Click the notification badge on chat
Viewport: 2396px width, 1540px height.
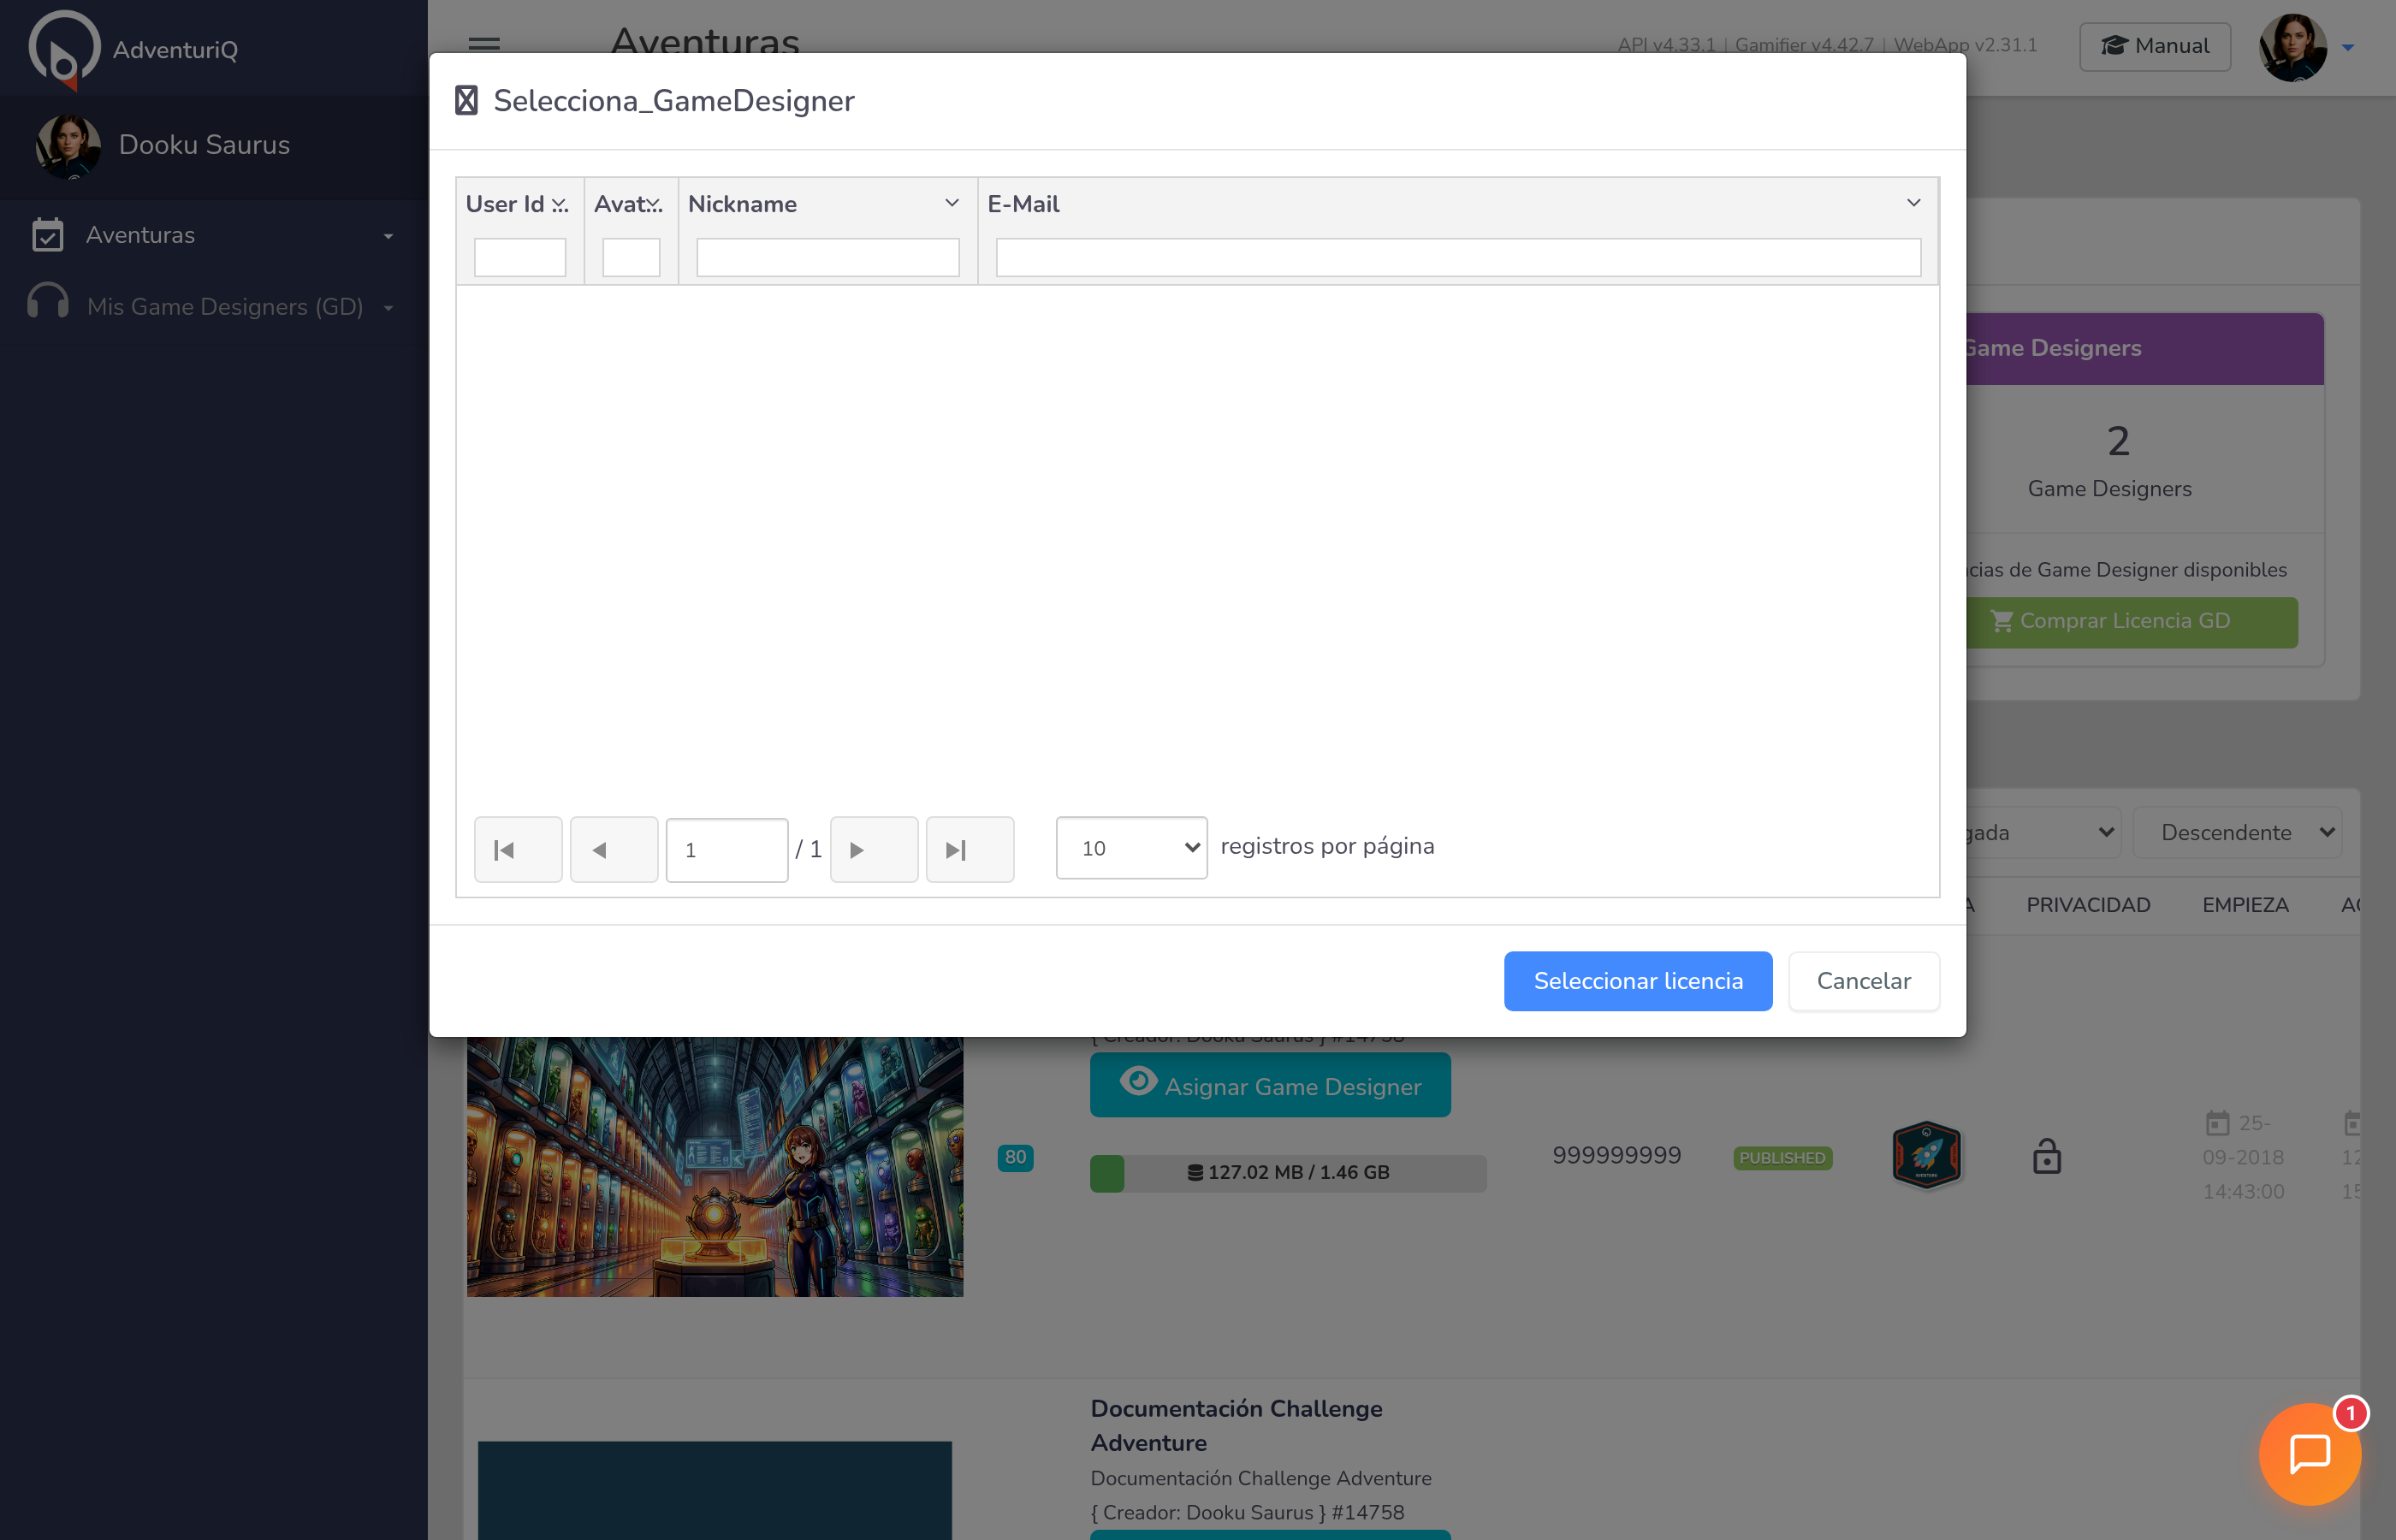[2350, 1413]
